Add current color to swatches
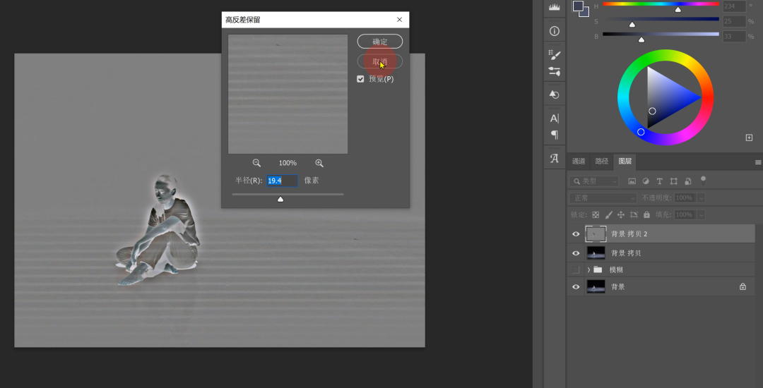 (x=750, y=138)
